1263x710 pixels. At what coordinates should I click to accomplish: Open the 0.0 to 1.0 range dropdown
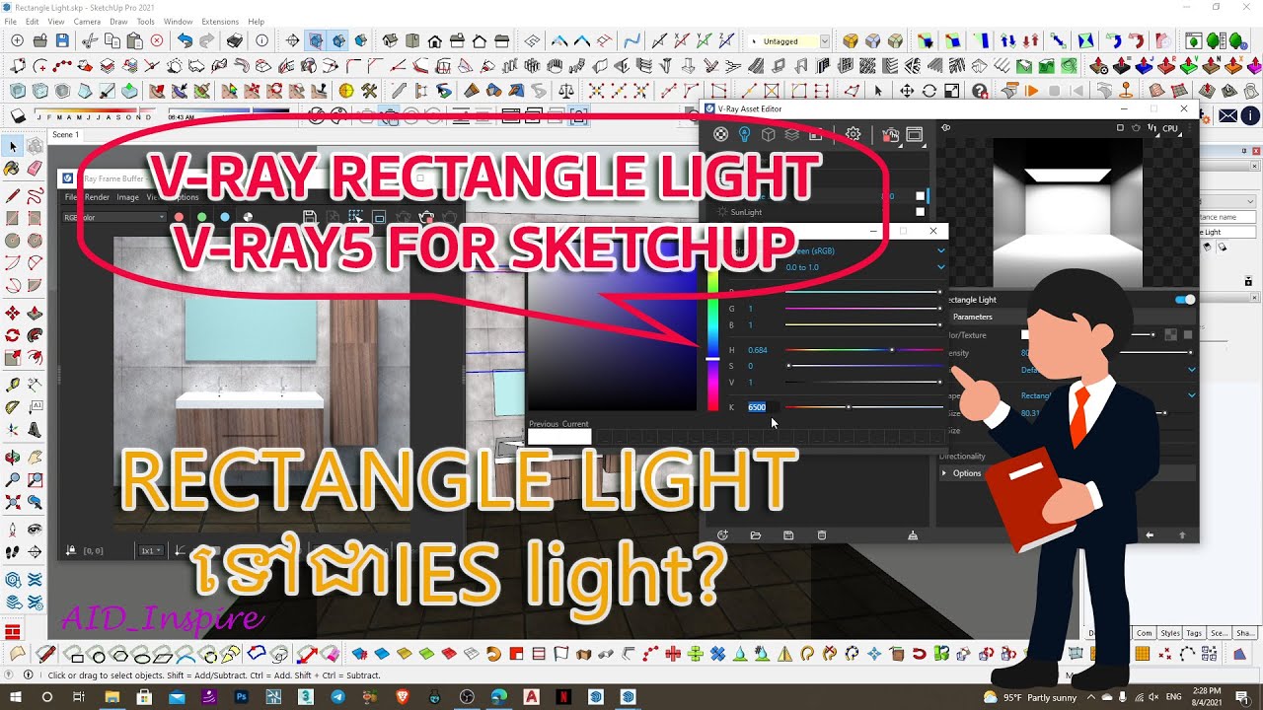863,267
